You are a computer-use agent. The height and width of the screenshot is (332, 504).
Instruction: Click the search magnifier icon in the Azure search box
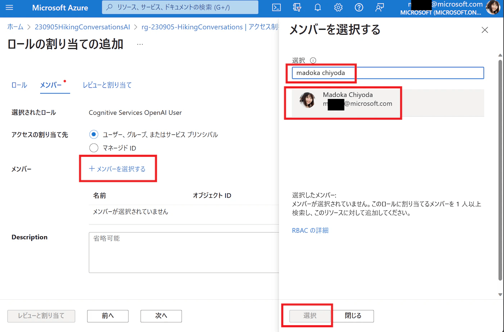[110, 7]
